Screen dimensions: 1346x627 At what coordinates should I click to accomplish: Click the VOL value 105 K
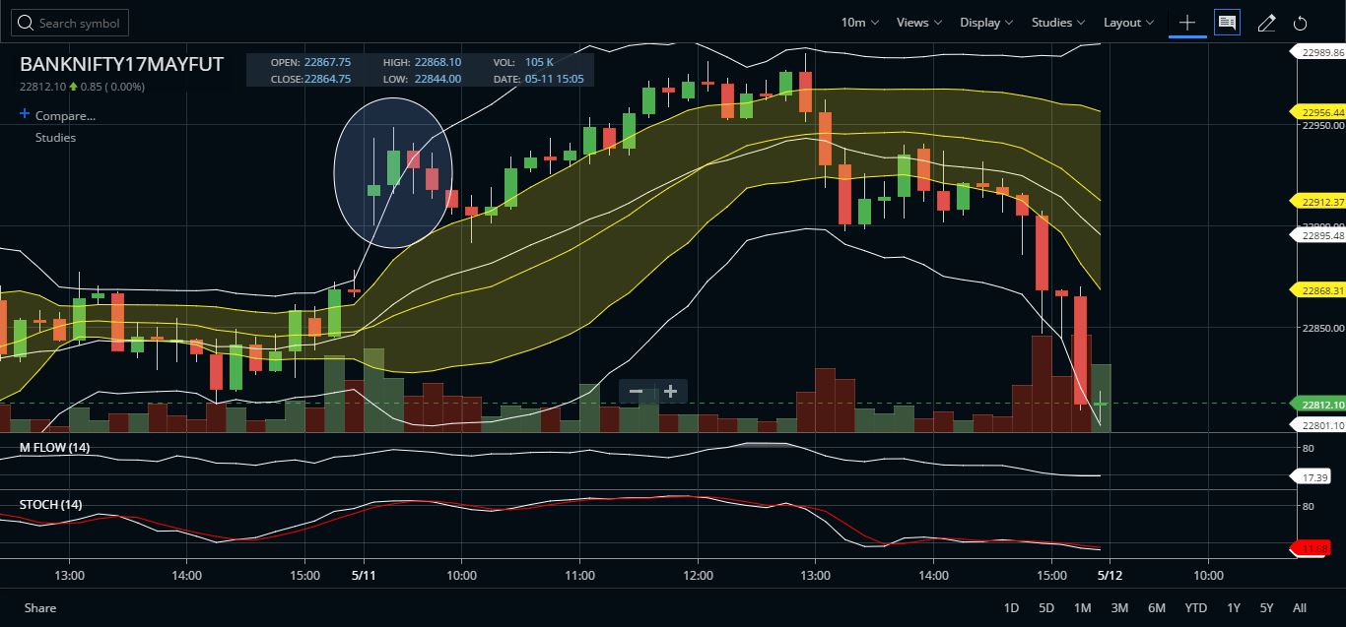point(539,62)
